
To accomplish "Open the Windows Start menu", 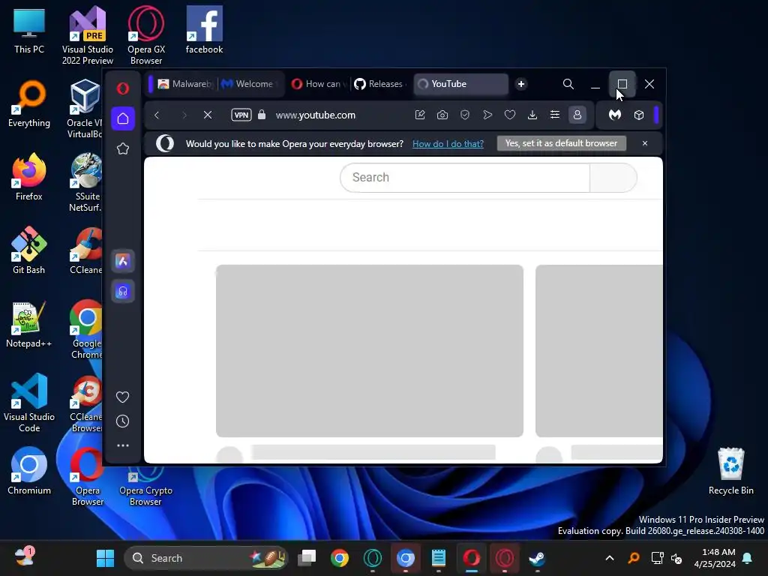I will (105, 558).
